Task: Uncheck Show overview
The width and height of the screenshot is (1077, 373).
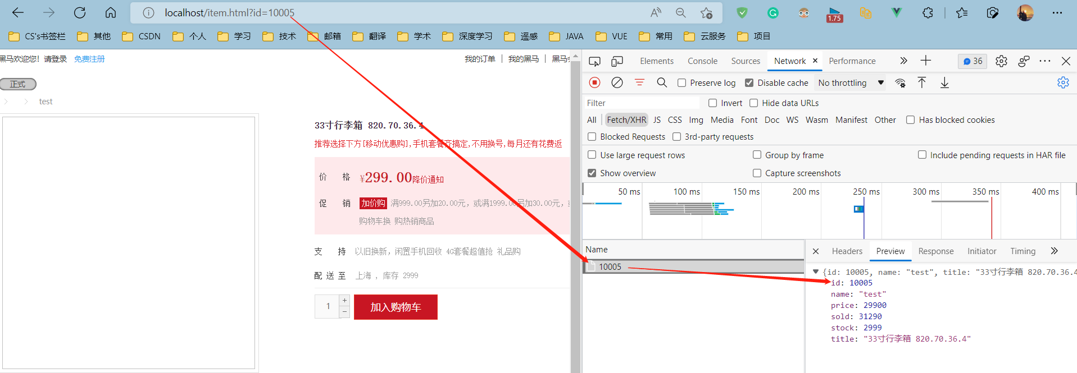Action: (x=592, y=173)
